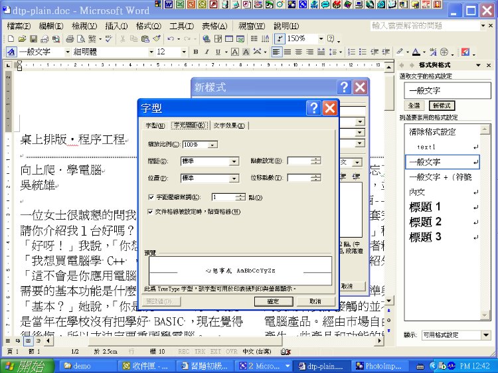Open Styles and Formatting toolbar icon

[11, 52]
